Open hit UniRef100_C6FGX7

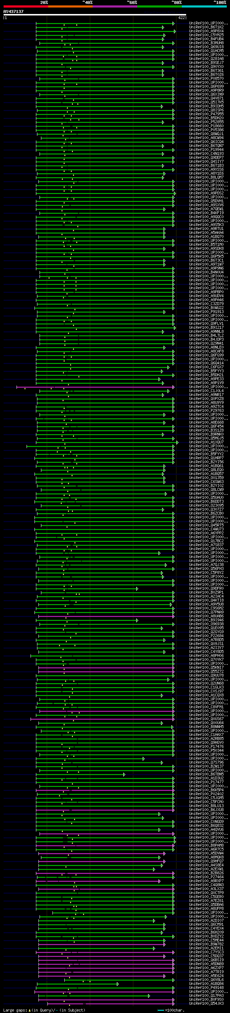(x=206, y=367)
